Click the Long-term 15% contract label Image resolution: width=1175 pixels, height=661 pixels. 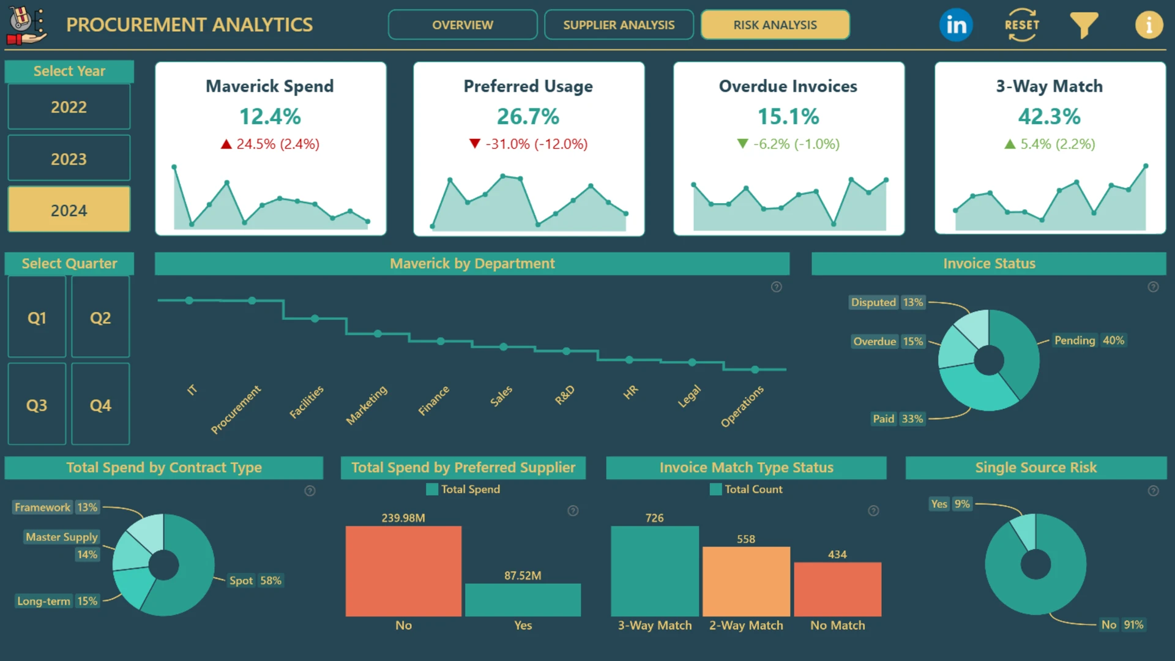pos(57,601)
